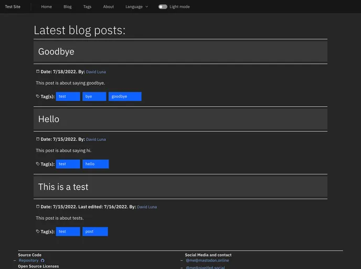Open the @me@mastodon.online social link
Image resolution: width=361 pixels, height=269 pixels.
pos(207,261)
